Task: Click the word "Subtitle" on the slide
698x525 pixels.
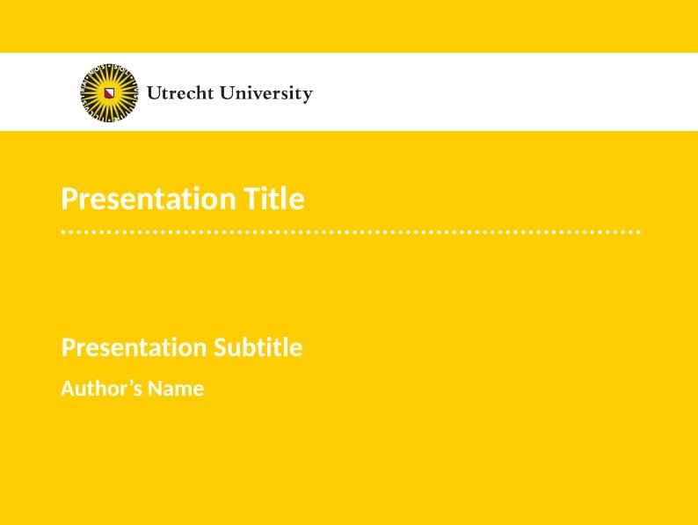Action: point(258,347)
